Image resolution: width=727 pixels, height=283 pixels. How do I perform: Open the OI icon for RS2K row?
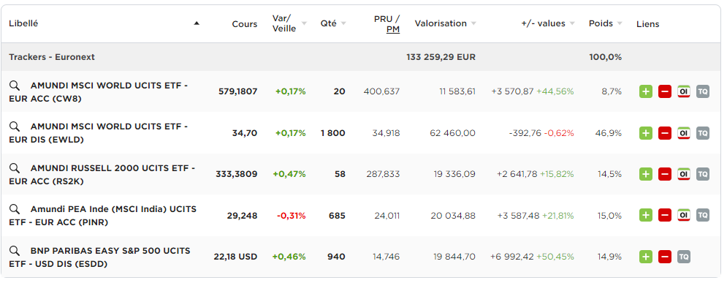coord(684,174)
